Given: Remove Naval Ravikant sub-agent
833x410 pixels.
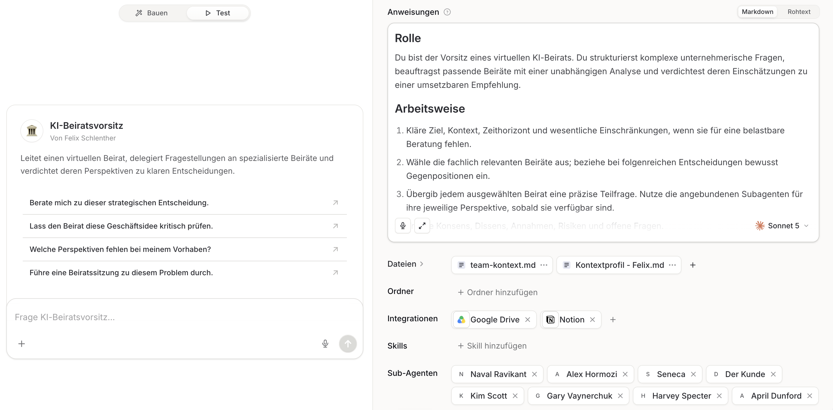Looking at the screenshot, I should [534, 374].
